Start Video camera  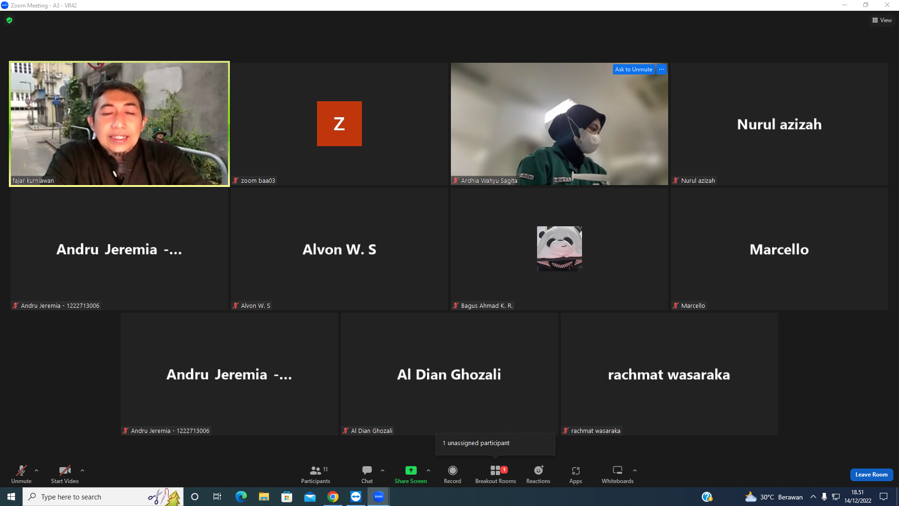(65, 474)
